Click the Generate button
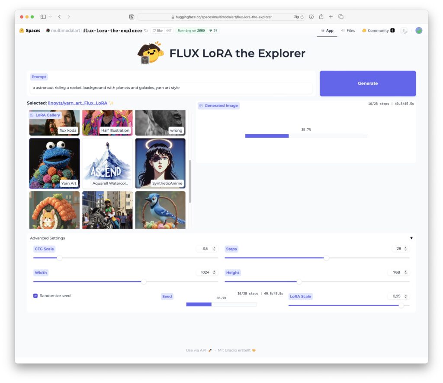This screenshot has width=443, height=383. [x=368, y=83]
